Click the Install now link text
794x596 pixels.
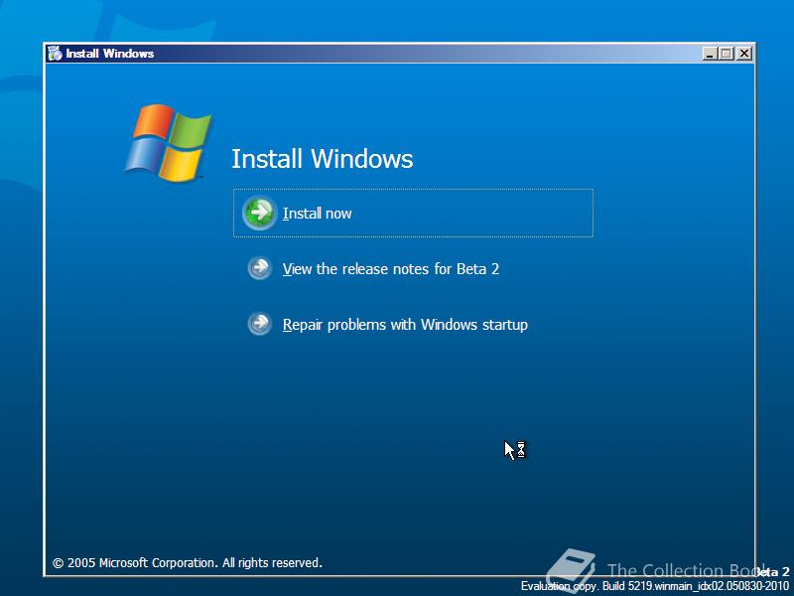pyautogui.click(x=317, y=214)
